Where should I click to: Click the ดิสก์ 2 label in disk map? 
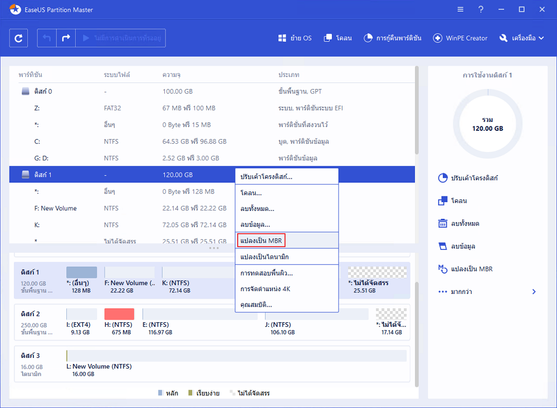[x=30, y=313]
